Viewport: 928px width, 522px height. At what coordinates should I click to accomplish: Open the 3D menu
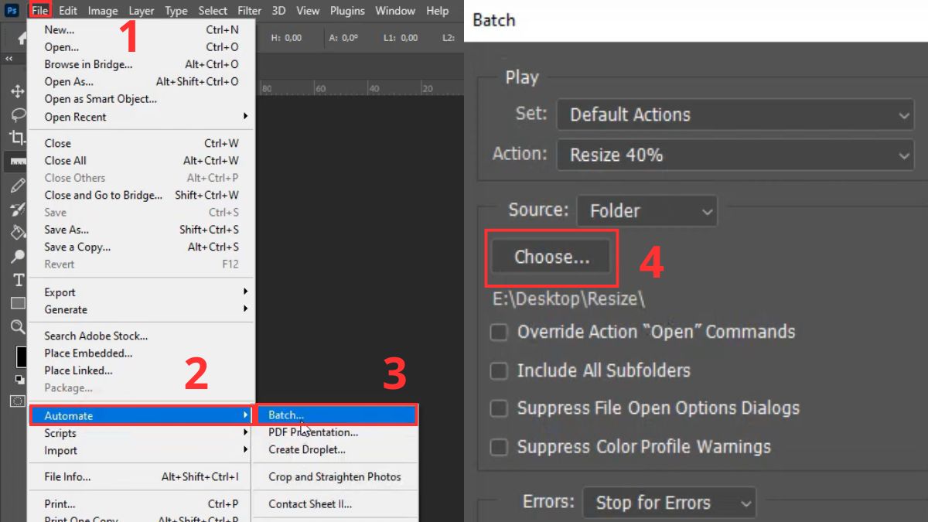[x=278, y=11]
